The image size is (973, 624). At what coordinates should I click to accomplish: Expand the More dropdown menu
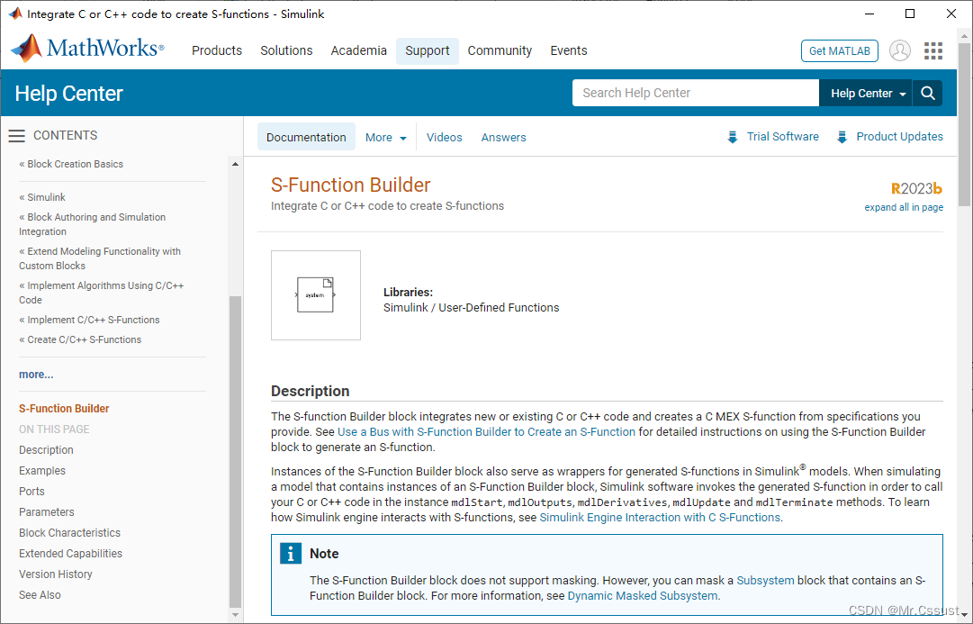click(x=386, y=137)
